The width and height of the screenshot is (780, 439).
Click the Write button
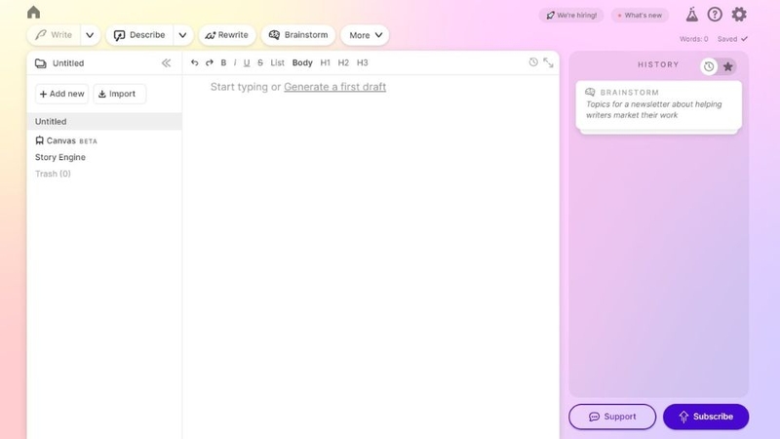click(x=54, y=35)
